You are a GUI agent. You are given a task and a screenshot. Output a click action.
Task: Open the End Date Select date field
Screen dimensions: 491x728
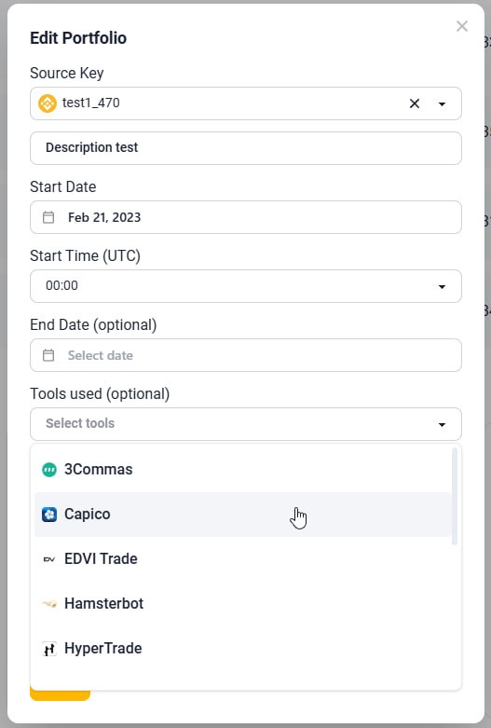(246, 355)
